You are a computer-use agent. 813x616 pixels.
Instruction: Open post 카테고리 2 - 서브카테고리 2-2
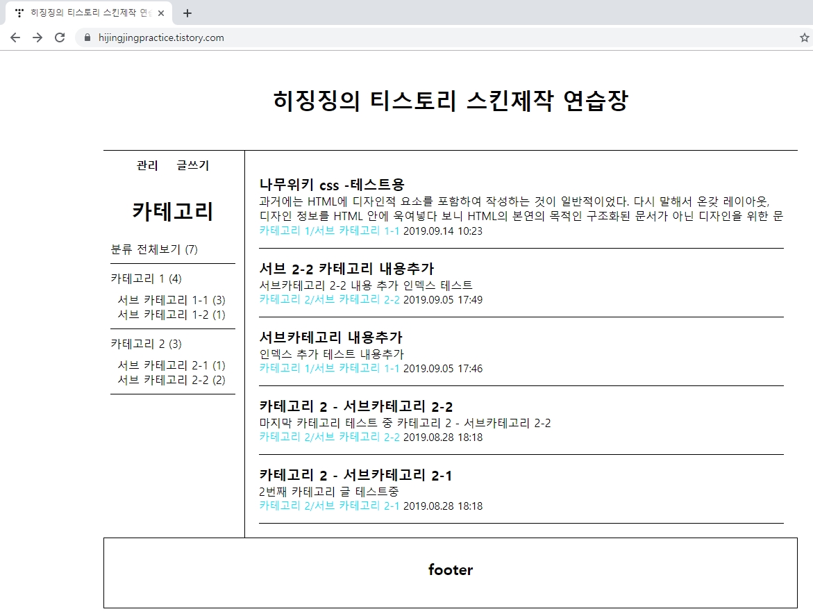coord(356,406)
